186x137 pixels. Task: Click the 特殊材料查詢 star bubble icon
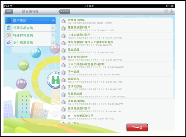tap(9, 35)
